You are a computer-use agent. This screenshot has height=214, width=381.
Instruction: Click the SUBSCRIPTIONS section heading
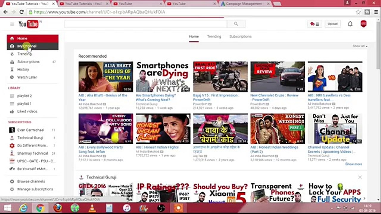20,122
